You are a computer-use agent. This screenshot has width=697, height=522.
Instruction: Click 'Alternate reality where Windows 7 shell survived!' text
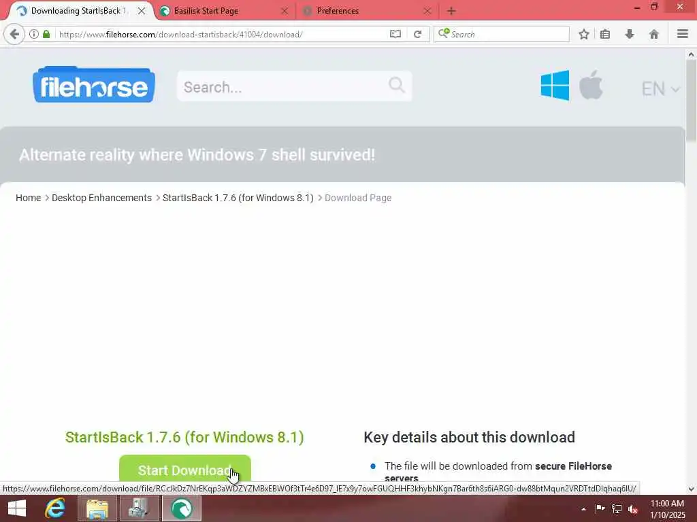pyautogui.click(x=197, y=155)
